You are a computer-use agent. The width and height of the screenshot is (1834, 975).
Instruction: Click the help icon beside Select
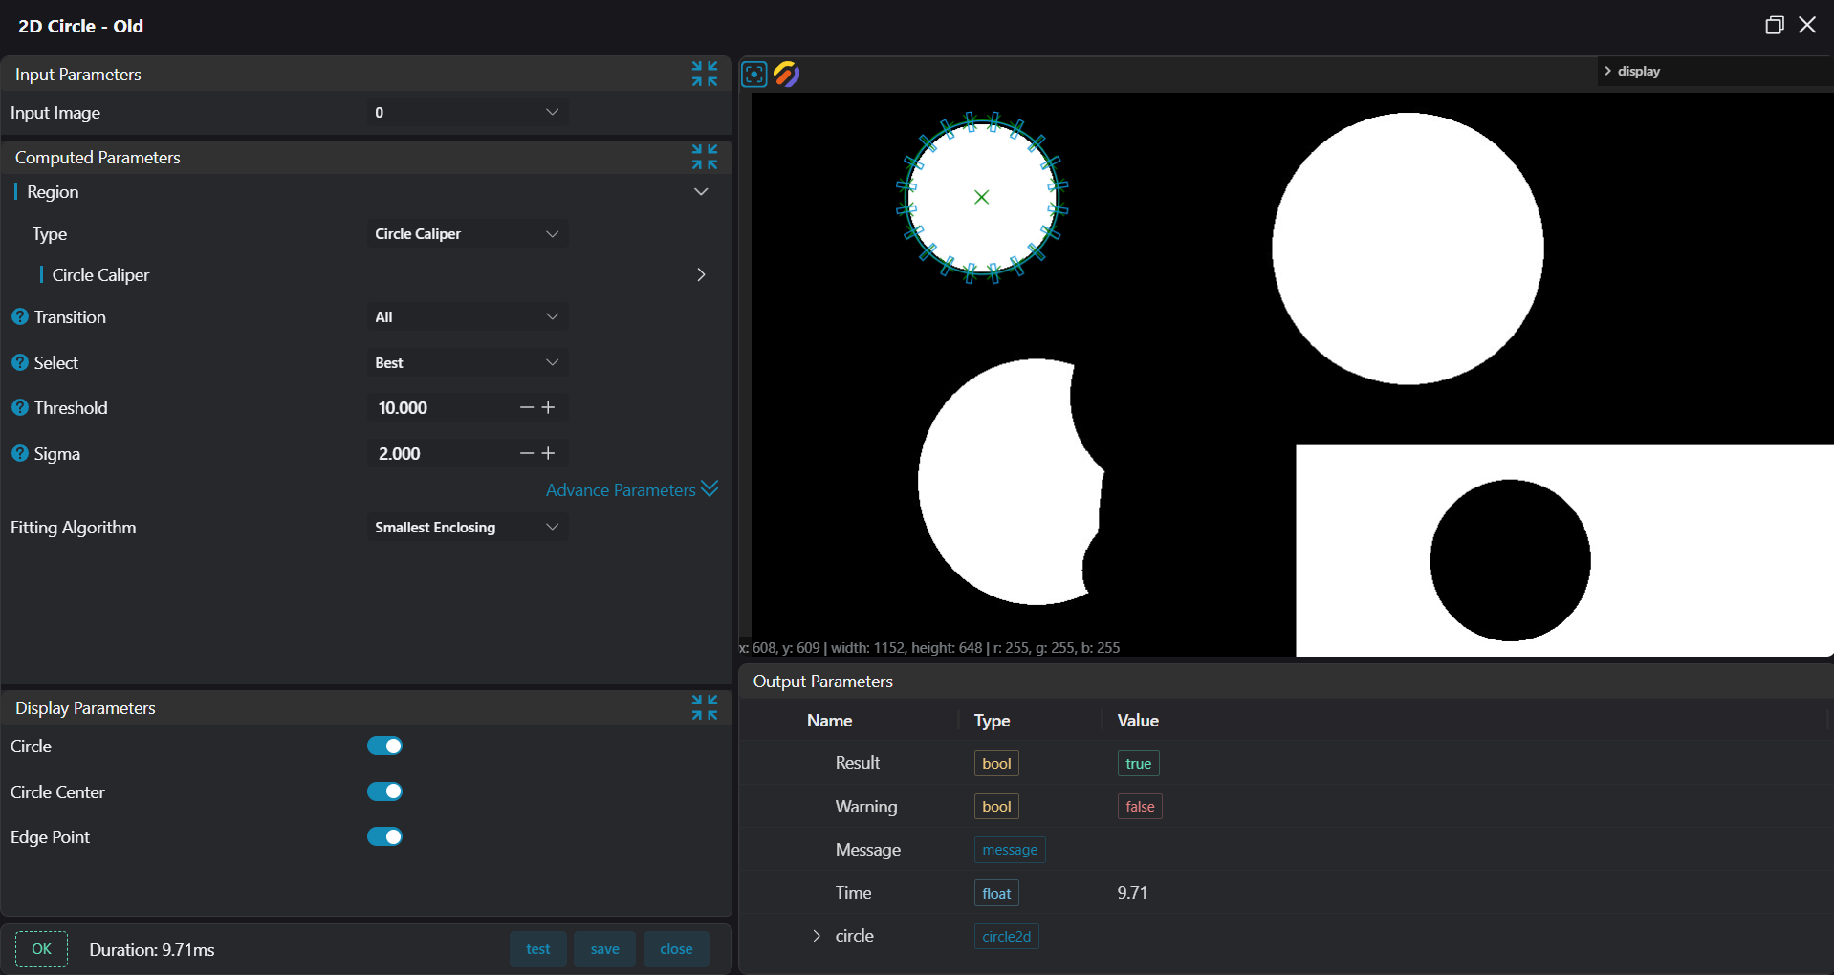(19, 362)
